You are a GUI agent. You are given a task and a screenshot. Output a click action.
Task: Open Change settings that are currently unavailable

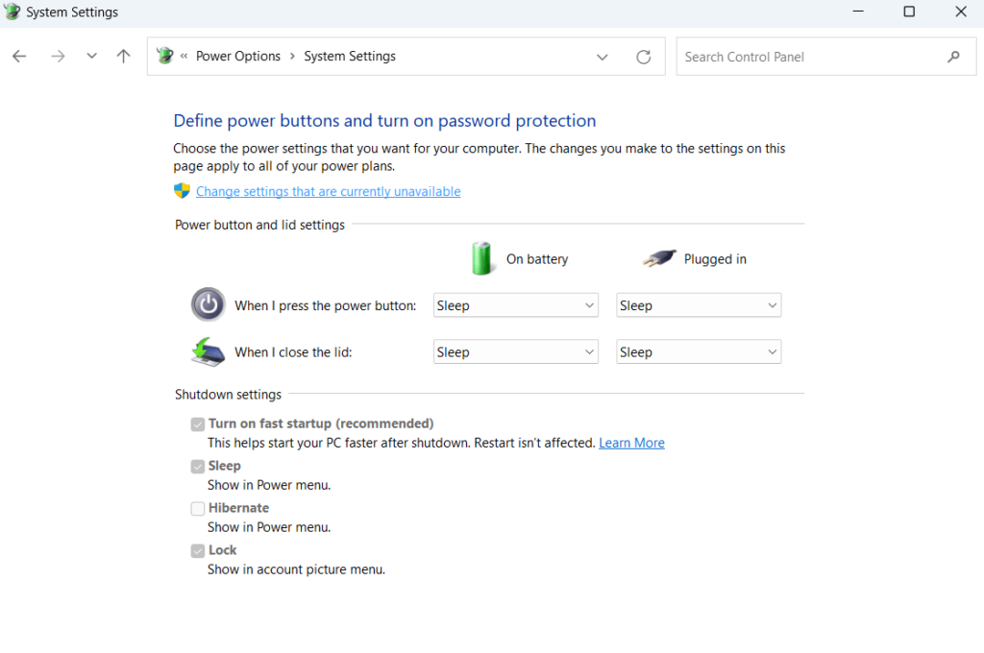(x=329, y=191)
